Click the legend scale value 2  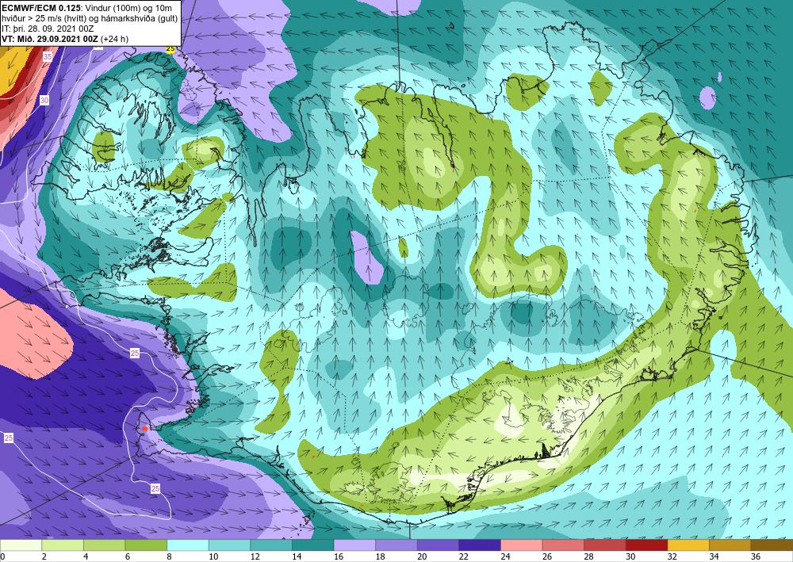(44, 557)
